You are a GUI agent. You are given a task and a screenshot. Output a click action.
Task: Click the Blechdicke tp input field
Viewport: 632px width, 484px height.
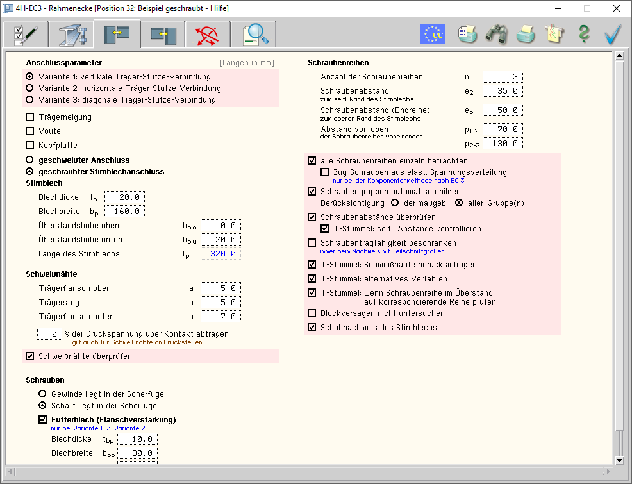click(x=125, y=197)
